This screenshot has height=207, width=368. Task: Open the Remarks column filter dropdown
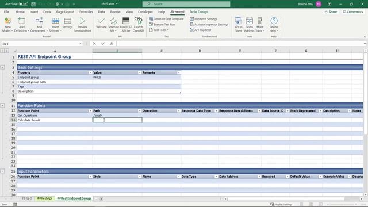tap(179, 72)
